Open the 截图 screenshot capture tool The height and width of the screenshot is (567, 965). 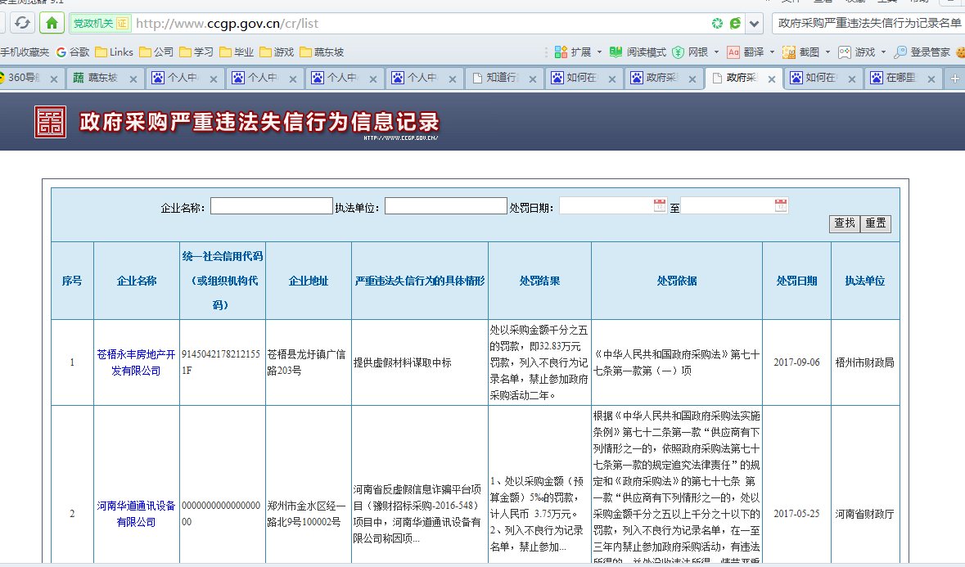point(809,52)
